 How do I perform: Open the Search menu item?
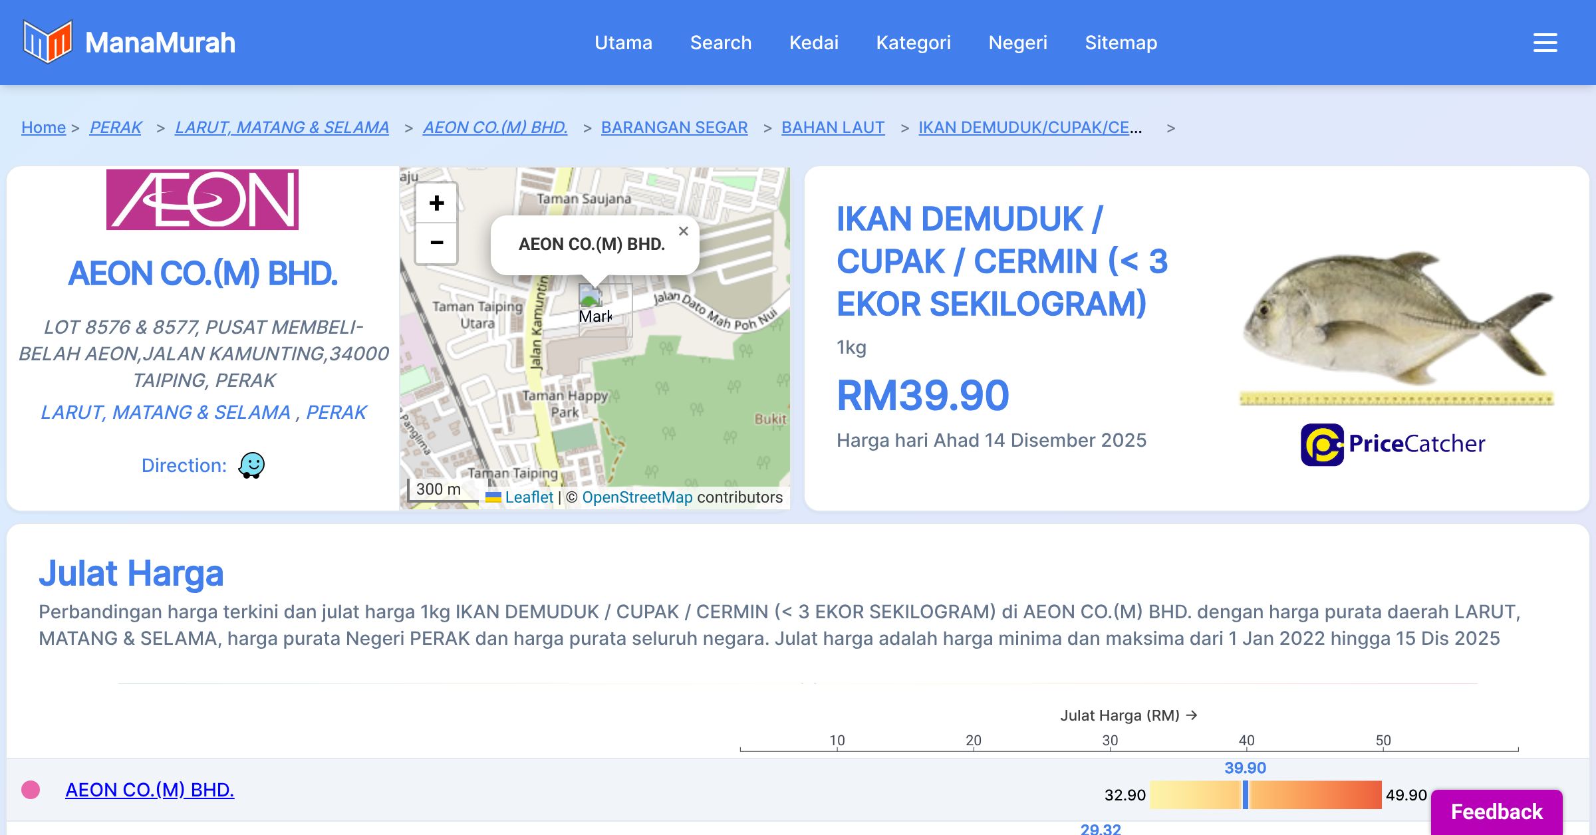720,43
